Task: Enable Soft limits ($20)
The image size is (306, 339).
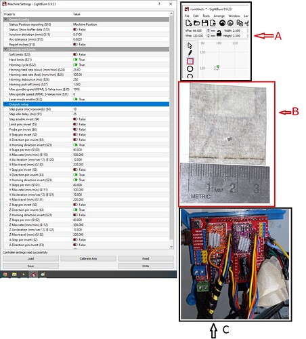Action: [x=75, y=54]
